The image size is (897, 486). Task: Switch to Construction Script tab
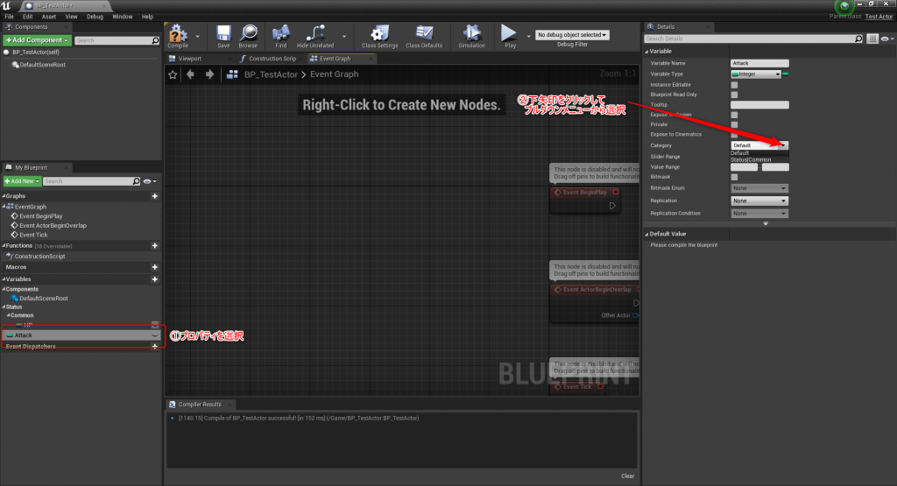[x=272, y=59]
